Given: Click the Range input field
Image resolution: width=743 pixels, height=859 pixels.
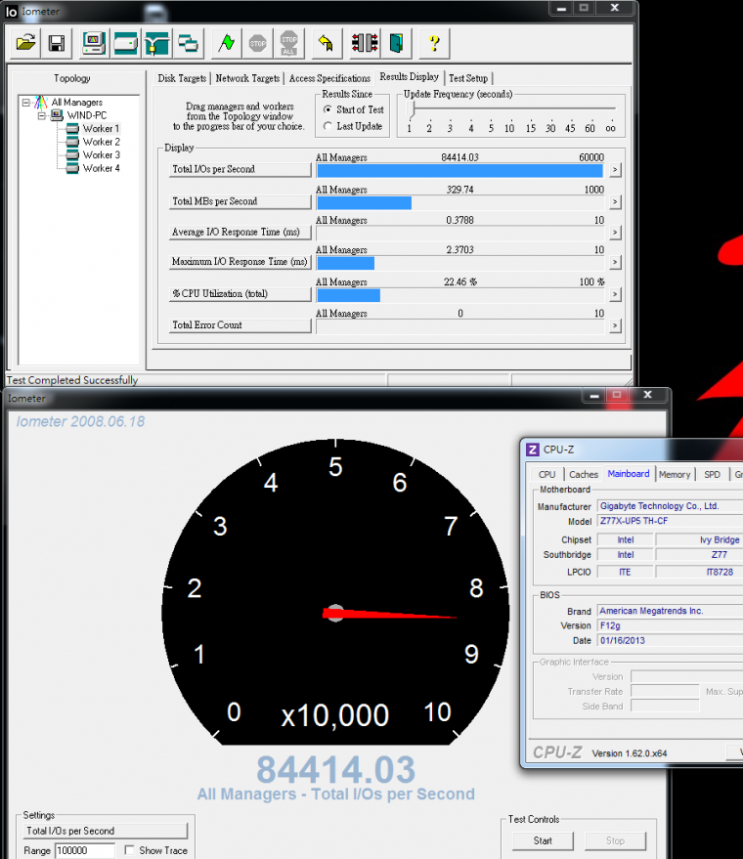Looking at the screenshot, I should tap(86, 850).
